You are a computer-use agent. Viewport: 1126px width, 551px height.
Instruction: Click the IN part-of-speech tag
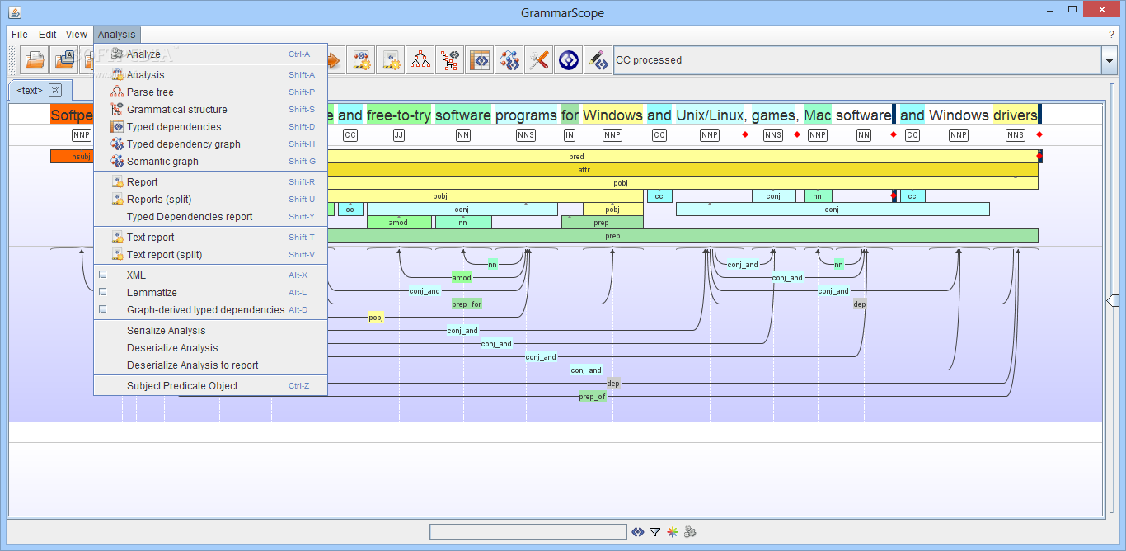pyautogui.click(x=570, y=135)
